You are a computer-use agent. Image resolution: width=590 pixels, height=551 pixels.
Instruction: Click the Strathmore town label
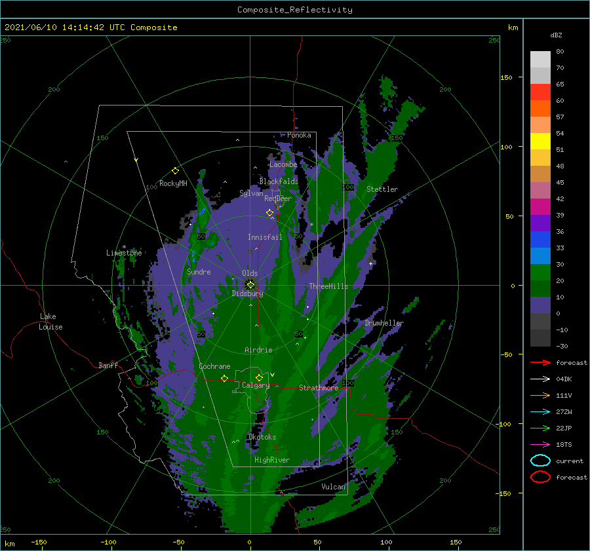(x=319, y=388)
